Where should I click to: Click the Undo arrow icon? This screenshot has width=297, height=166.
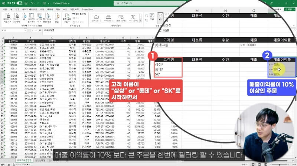[x=32, y=3]
